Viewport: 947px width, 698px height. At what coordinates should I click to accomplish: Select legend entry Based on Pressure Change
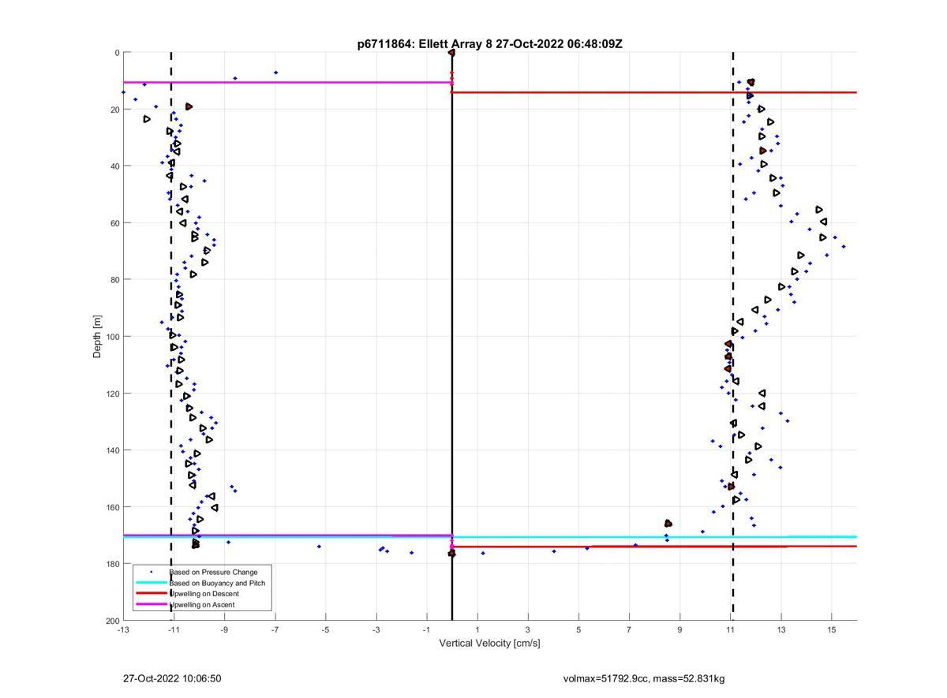coord(213,572)
